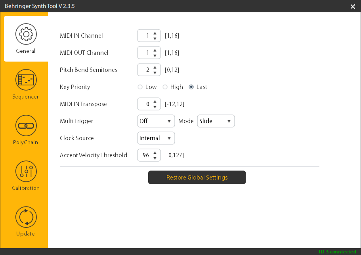Image resolution: width=361 pixels, height=255 pixels.
Task: Open the Mode dropdown showing Slide
Action: [216, 121]
